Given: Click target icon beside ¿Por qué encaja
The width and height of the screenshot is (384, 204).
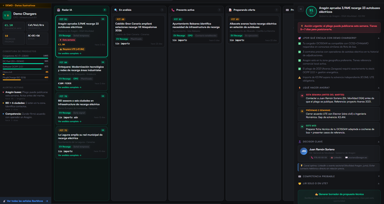Looking at the screenshot, I should pyautogui.click(x=300, y=38).
